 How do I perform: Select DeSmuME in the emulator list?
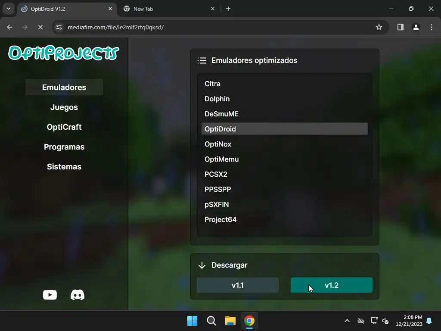(285, 114)
